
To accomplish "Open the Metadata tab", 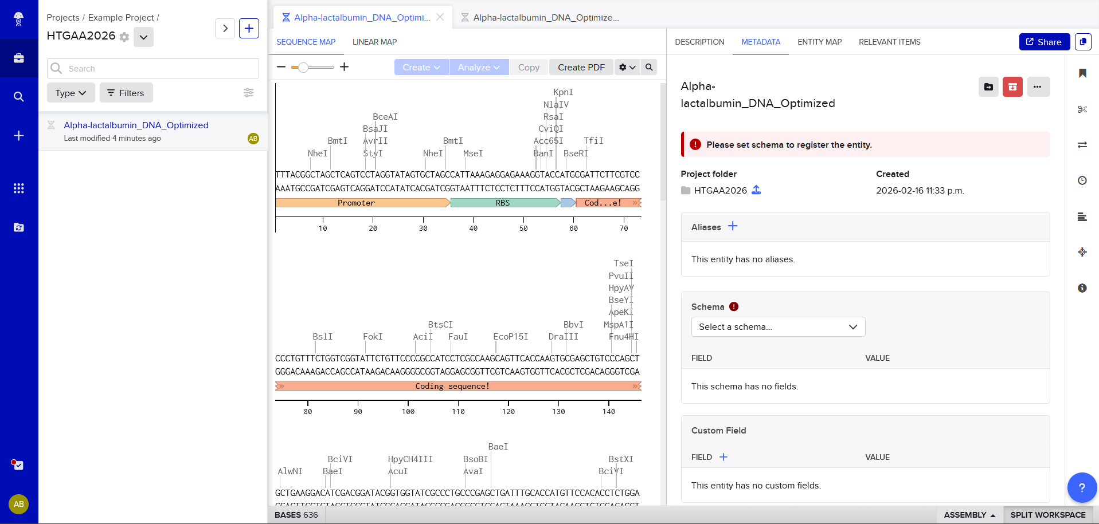I will click(x=761, y=42).
